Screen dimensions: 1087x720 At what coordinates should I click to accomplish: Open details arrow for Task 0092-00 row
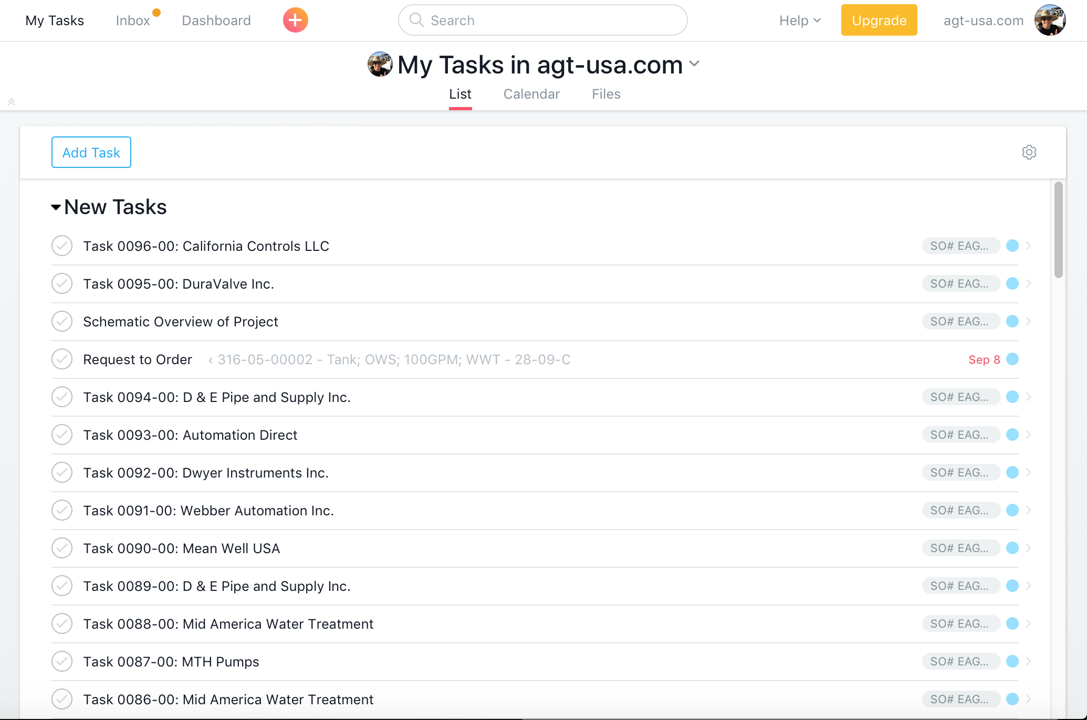(1028, 472)
